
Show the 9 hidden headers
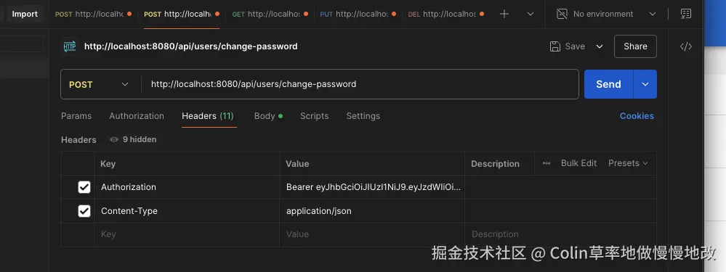tap(133, 139)
